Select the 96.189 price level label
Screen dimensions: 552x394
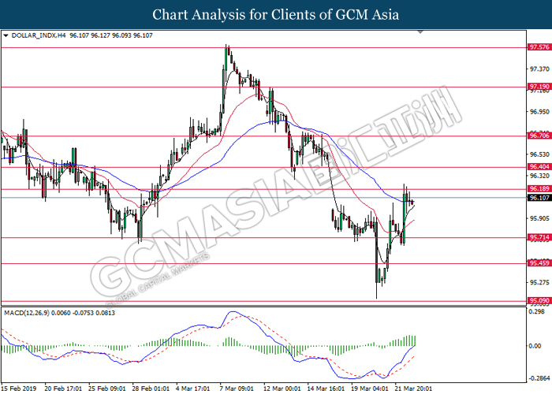pyautogui.click(x=539, y=189)
